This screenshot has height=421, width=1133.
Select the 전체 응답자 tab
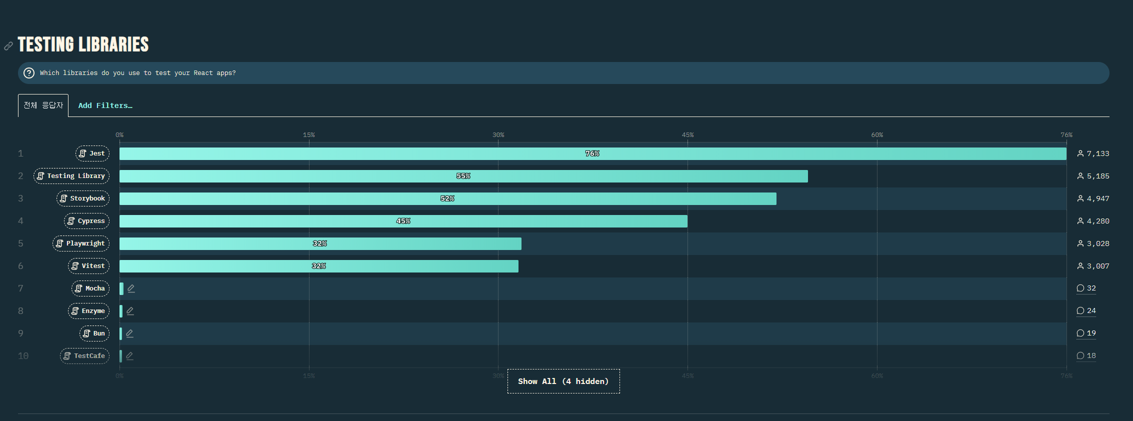[43, 105]
